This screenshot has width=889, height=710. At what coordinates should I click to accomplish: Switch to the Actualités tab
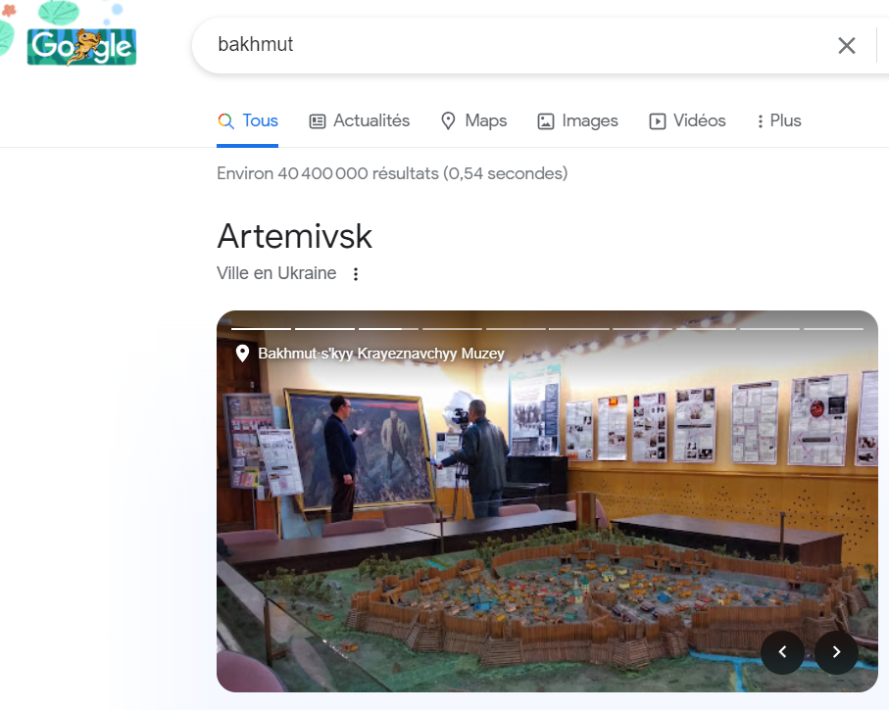[x=359, y=121]
